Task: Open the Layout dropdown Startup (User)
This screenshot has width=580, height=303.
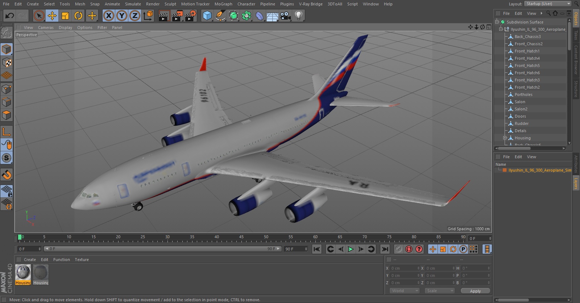Action: tap(548, 4)
